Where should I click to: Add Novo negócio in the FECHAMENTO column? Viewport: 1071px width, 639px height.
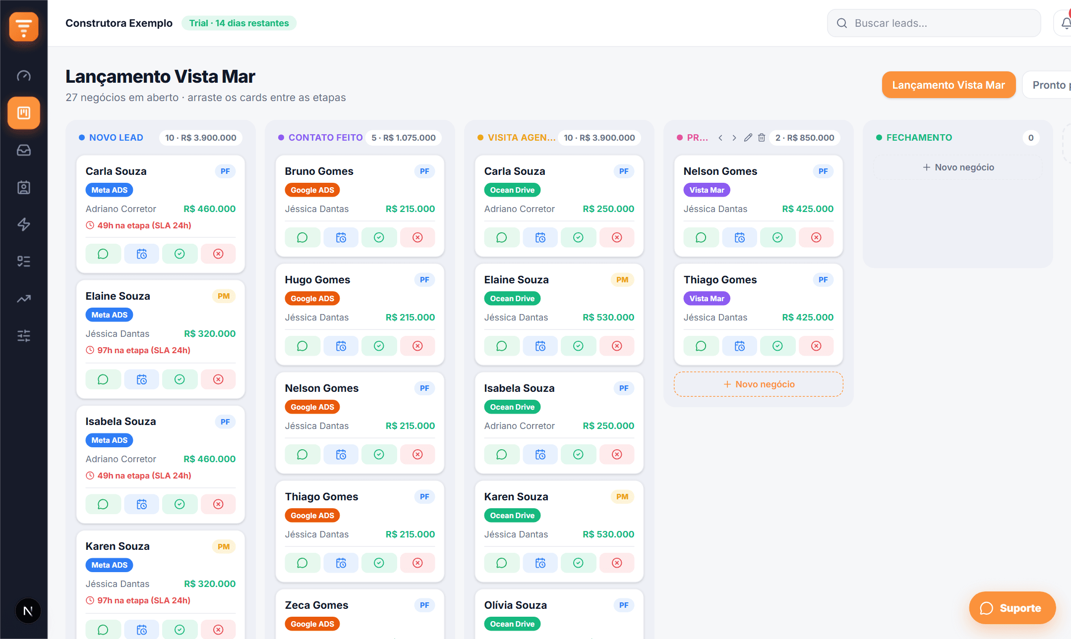point(958,167)
